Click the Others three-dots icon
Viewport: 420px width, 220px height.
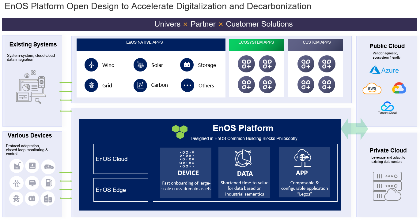[x=187, y=86]
